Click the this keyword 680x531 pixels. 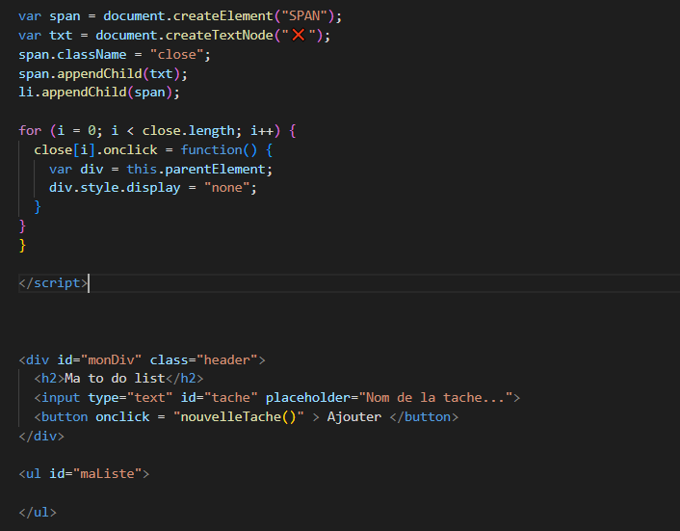coord(142,169)
